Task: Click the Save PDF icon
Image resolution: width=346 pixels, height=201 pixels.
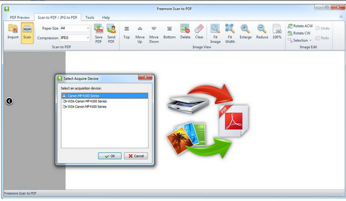Action: click(x=99, y=29)
